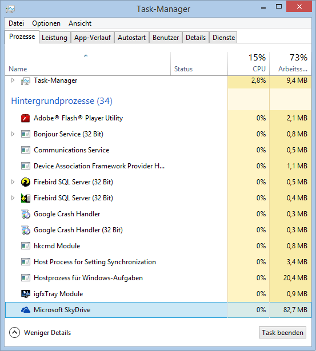This screenshot has height=351, width=316.
Task: Click the round Firebird SQL Server icon
Action: tap(26, 182)
